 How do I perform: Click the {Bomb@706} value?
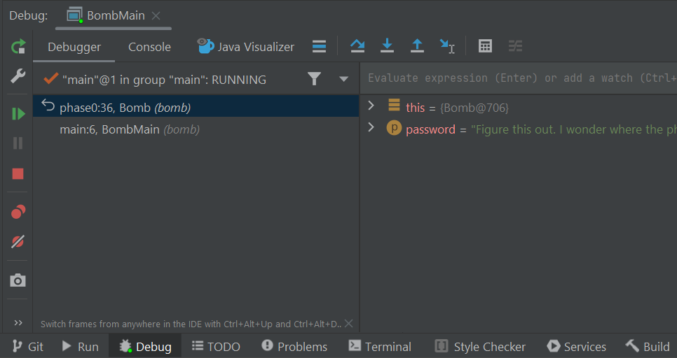tap(474, 108)
